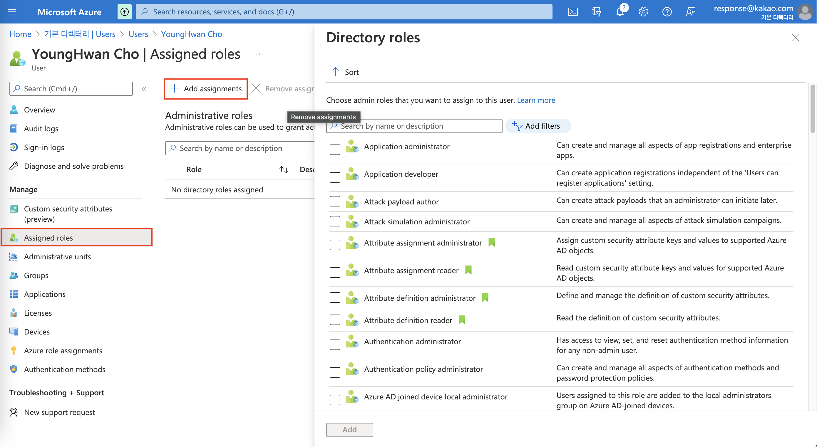
Task: Focus the global search resources box
Action: click(344, 12)
